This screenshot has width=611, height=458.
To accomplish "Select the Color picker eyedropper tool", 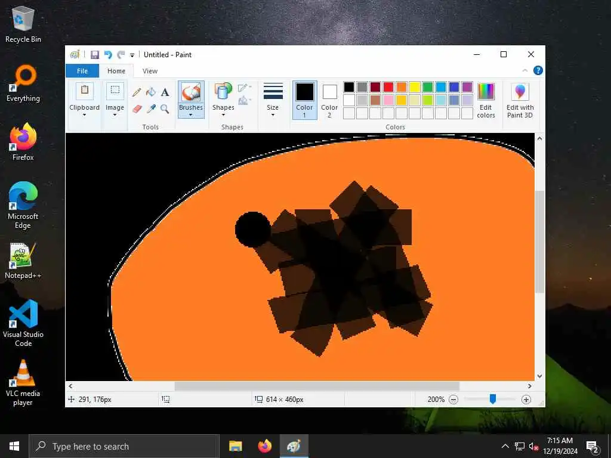I will pyautogui.click(x=151, y=109).
